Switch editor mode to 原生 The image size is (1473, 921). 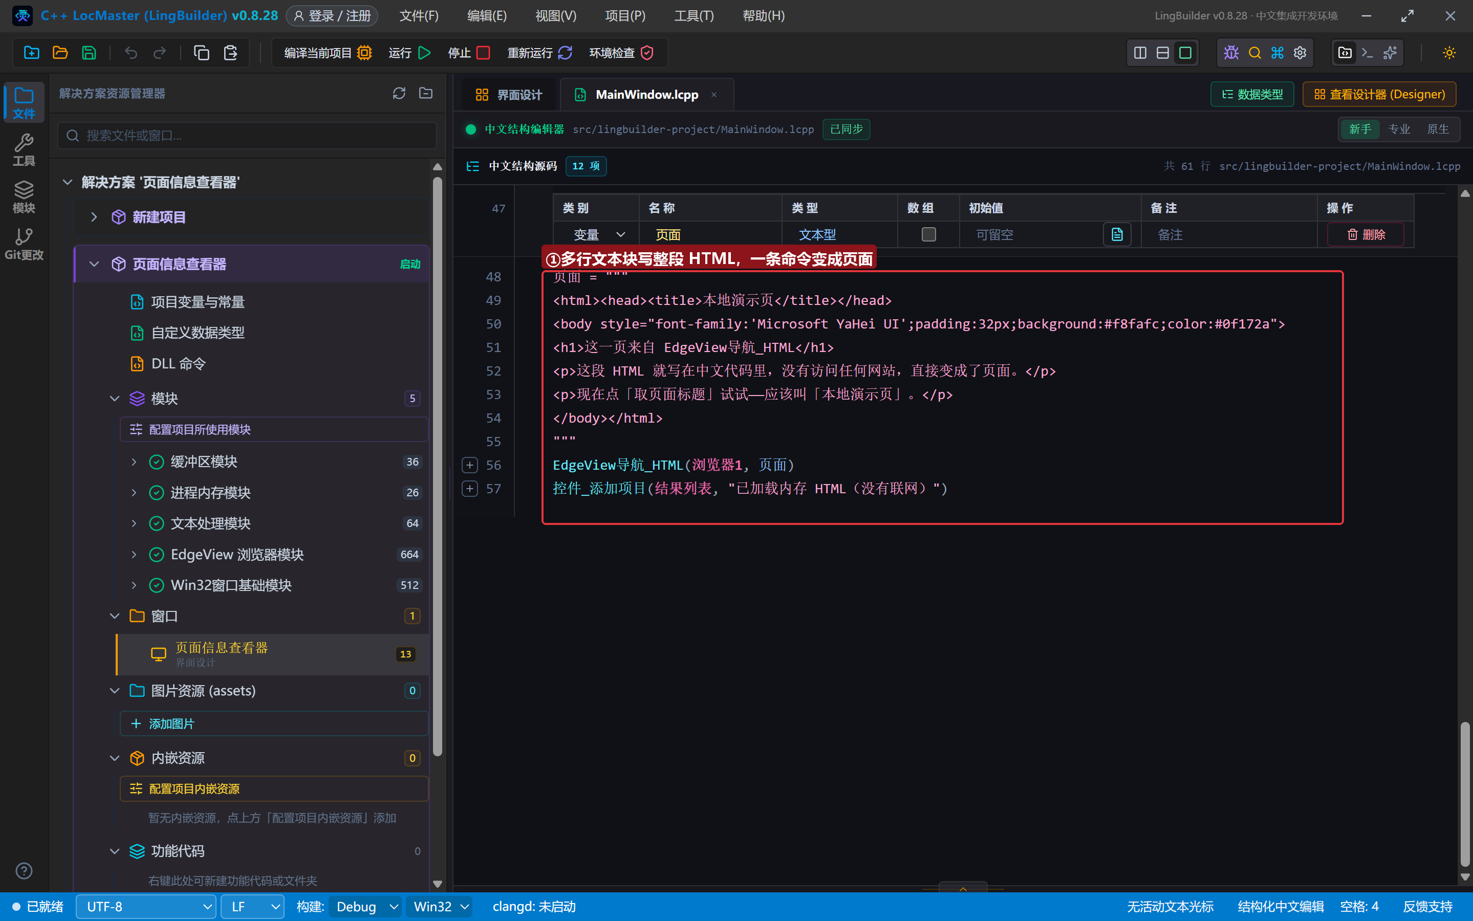point(1438,129)
